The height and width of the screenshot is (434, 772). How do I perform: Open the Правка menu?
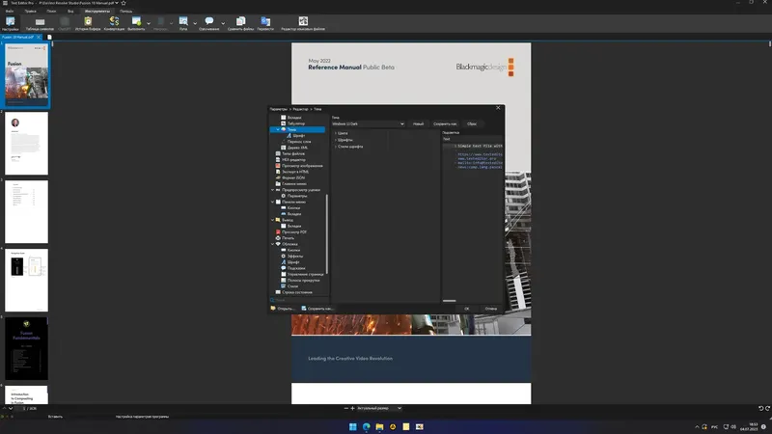(x=30, y=11)
